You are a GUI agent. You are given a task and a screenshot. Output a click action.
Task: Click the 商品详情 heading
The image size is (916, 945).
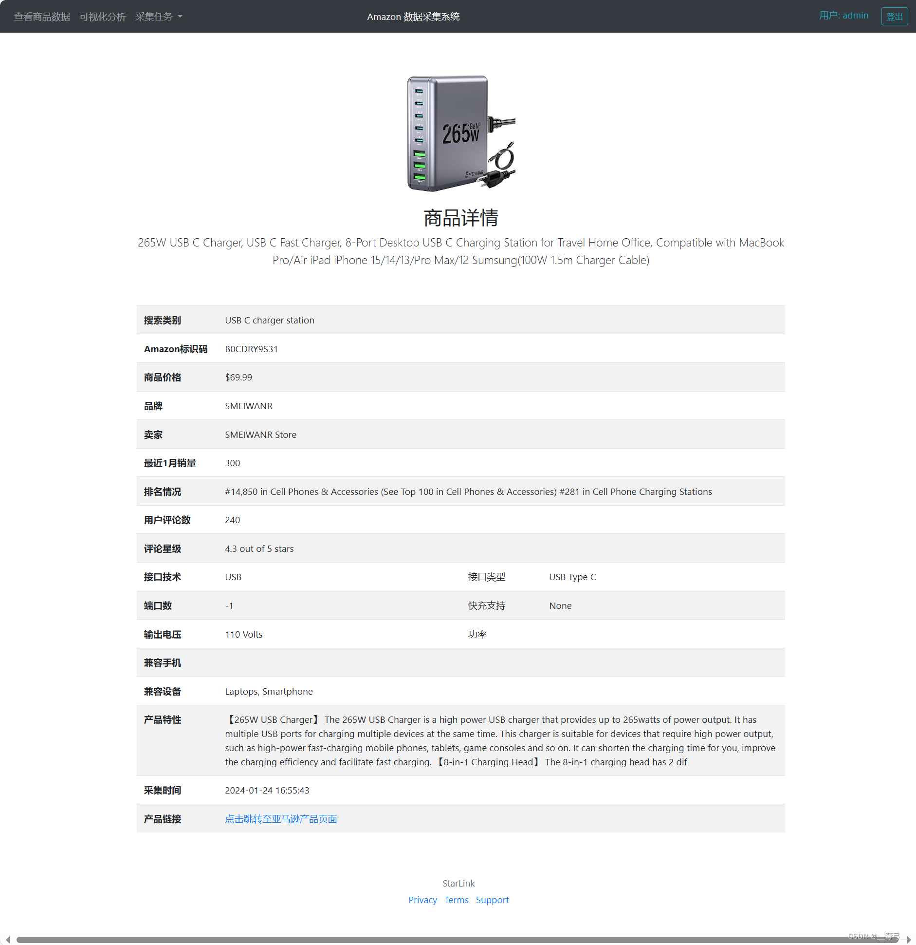461,218
